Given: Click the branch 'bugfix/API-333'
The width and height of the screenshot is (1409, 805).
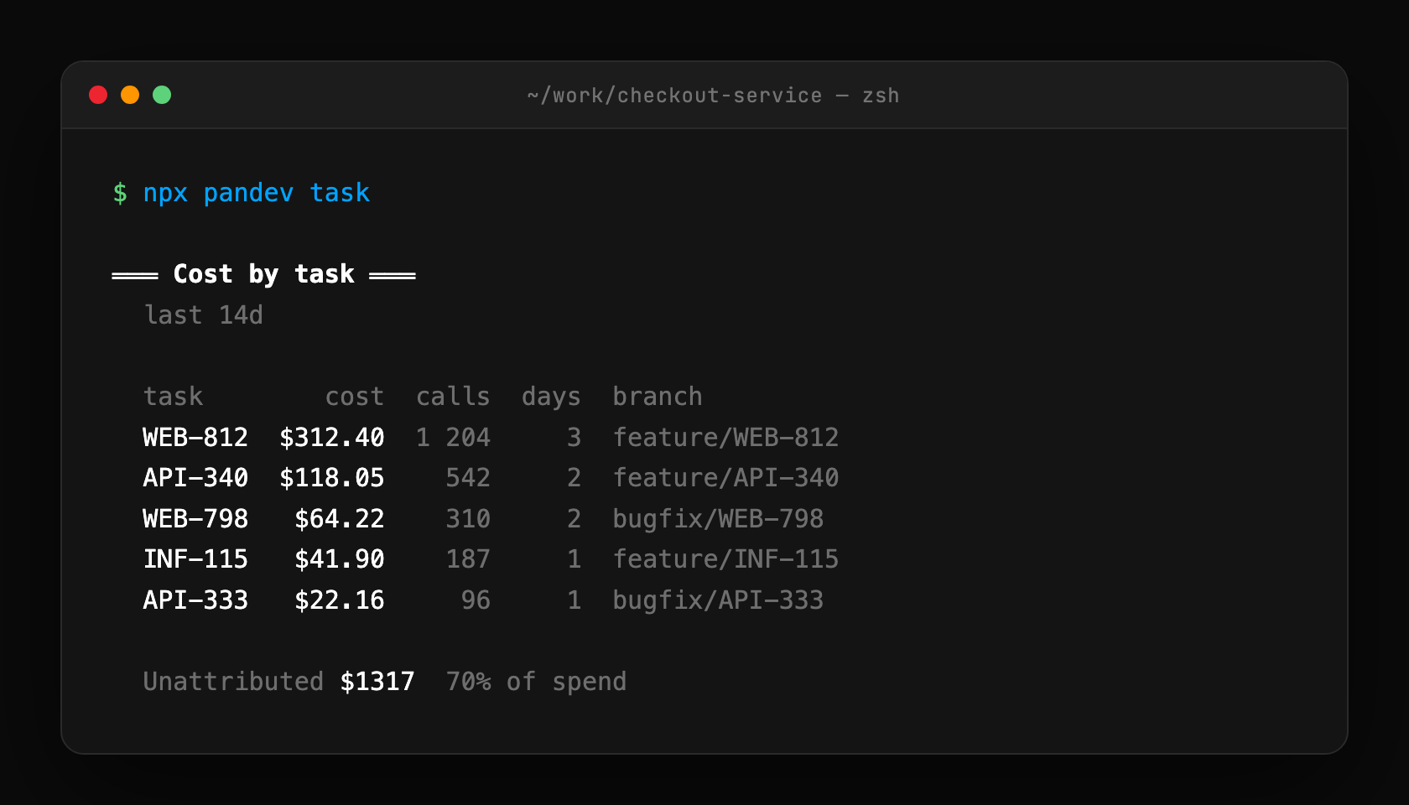Looking at the screenshot, I should click(718, 600).
